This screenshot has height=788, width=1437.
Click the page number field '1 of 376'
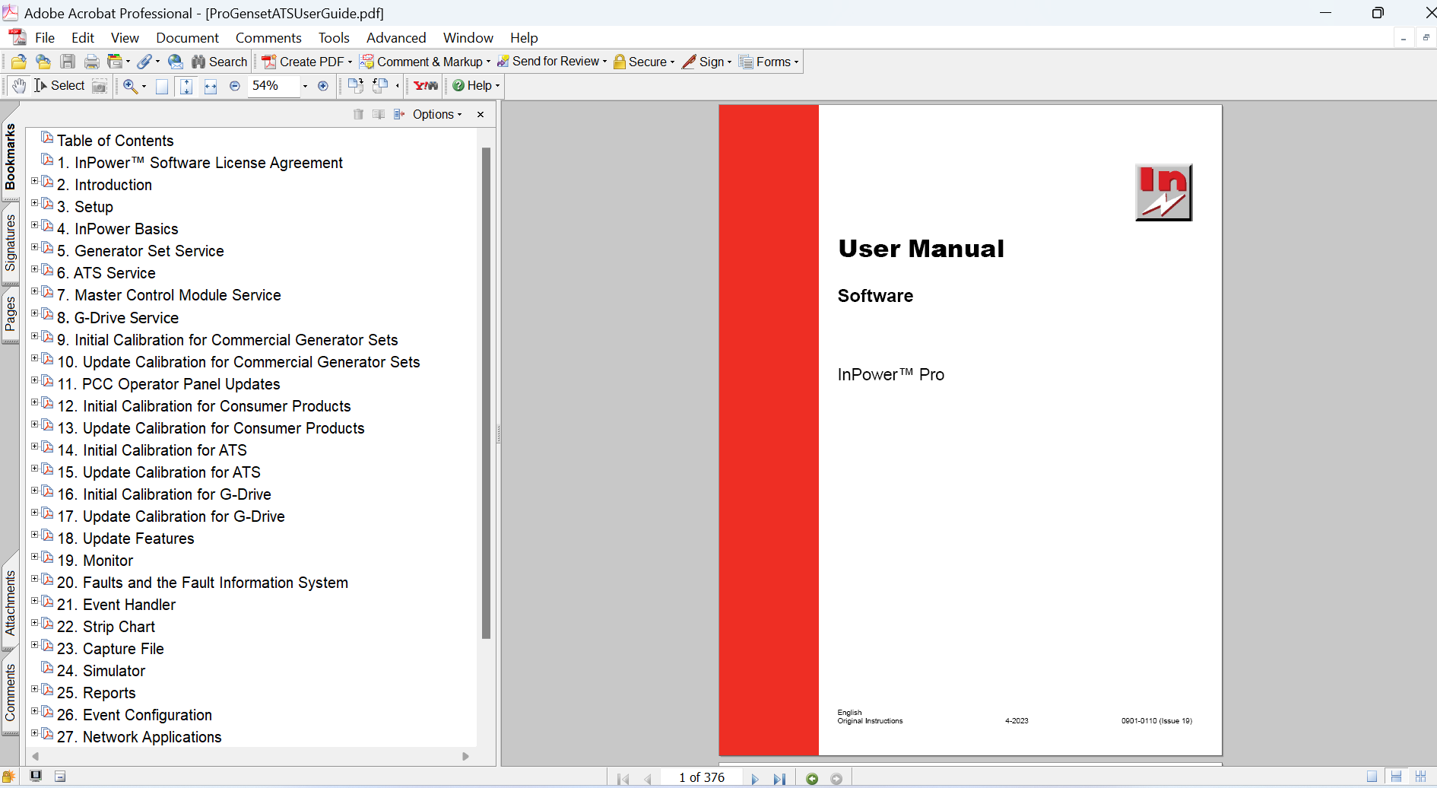[701, 778]
